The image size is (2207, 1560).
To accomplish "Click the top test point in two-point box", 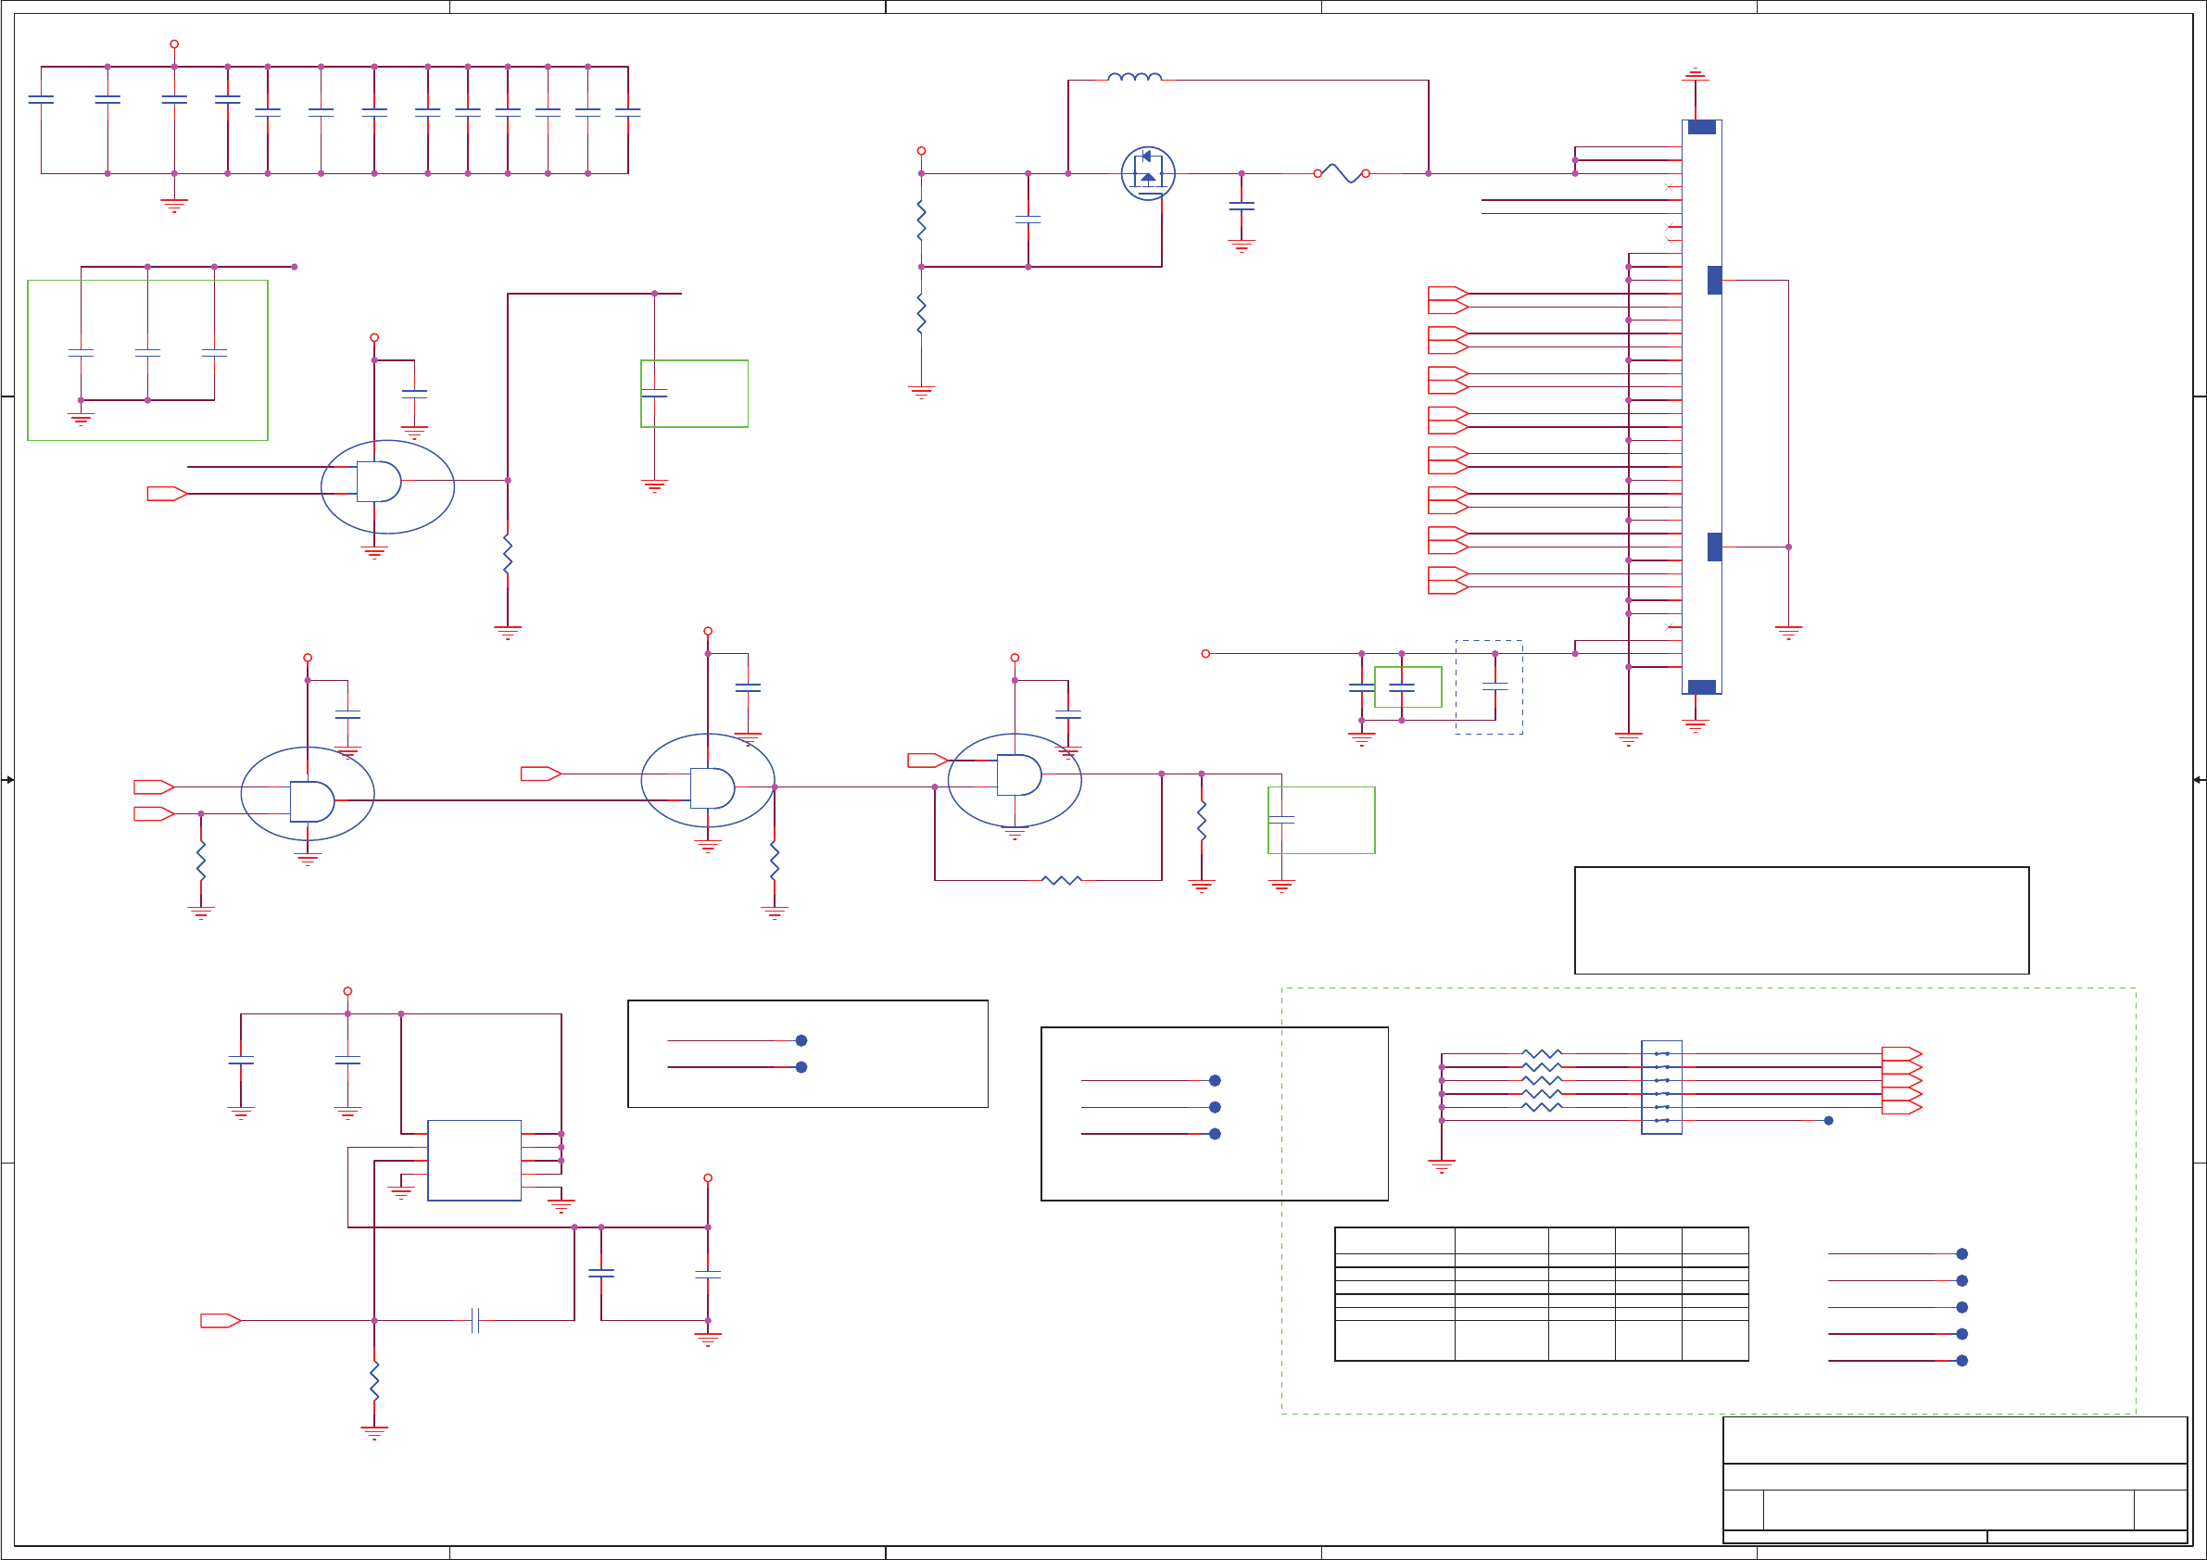I will coord(801,1040).
